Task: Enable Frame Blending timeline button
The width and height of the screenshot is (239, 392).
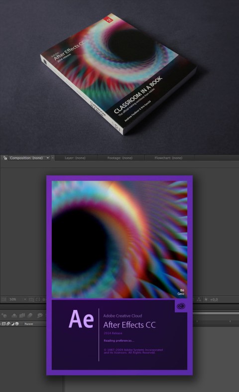Action: [x=22, y=315]
